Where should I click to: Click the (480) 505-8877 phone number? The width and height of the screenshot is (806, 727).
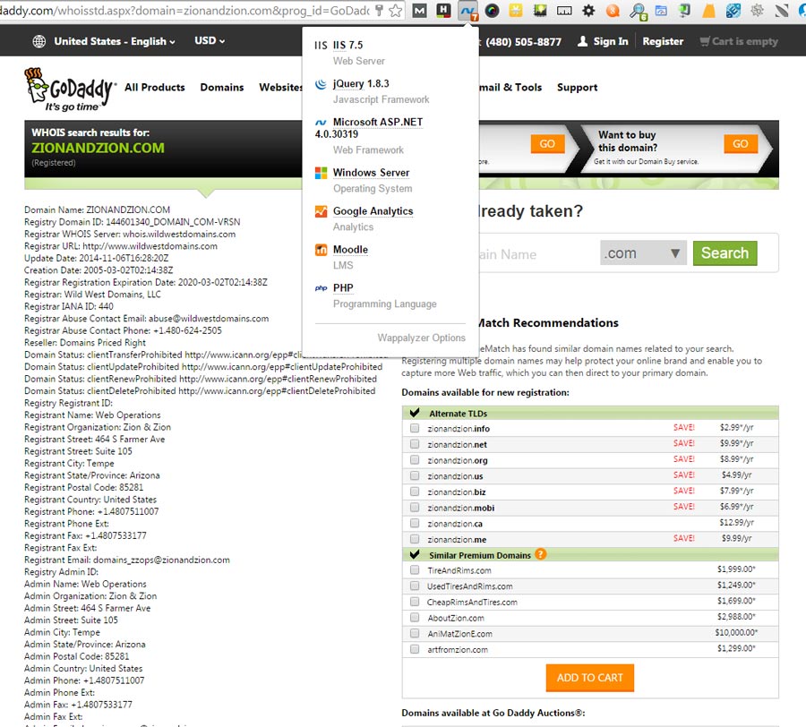523,41
